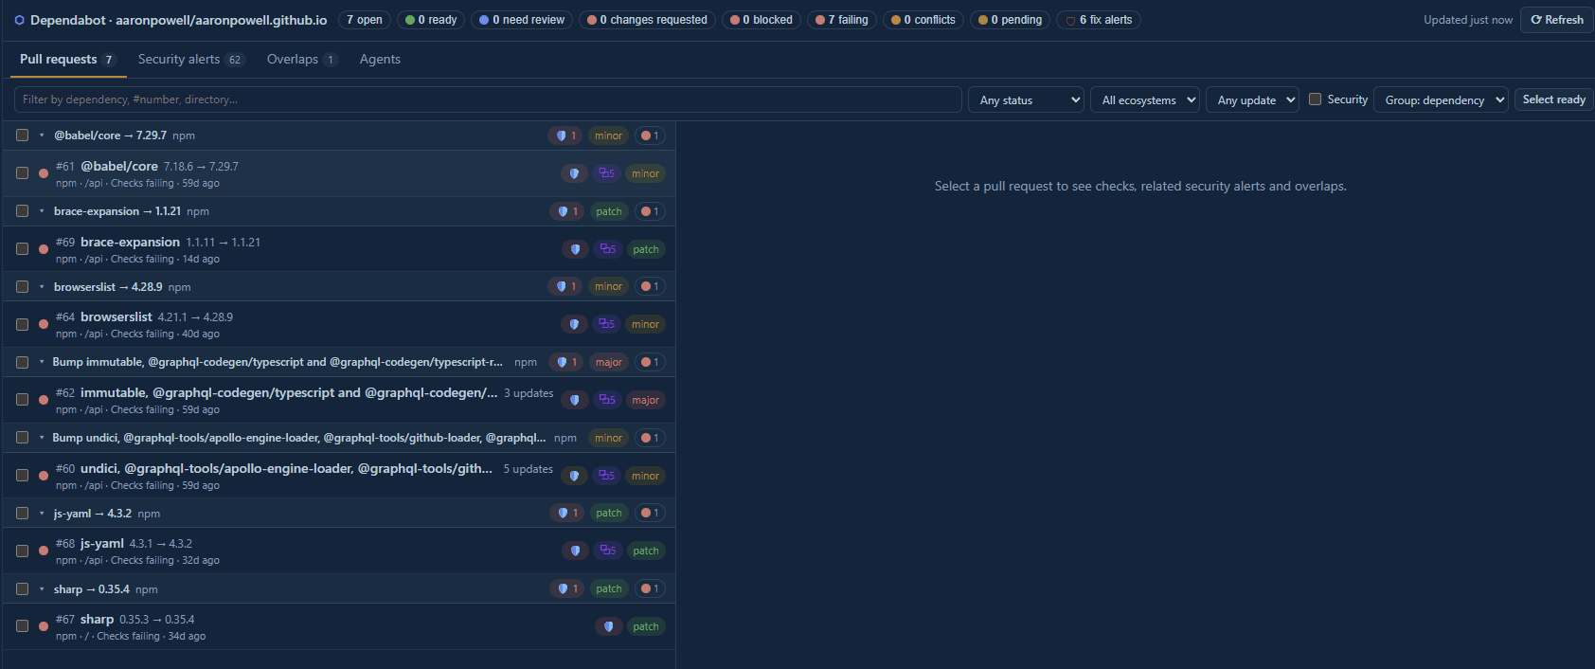Screen dimensions: 1595x669
Task: Filter by the 7 failing chip
Action: click(842, 20)
